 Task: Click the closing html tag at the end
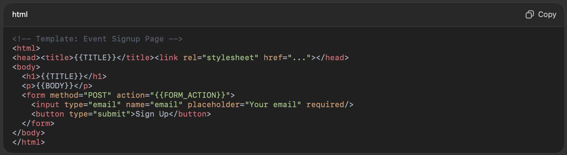click(x=29, y=142)
